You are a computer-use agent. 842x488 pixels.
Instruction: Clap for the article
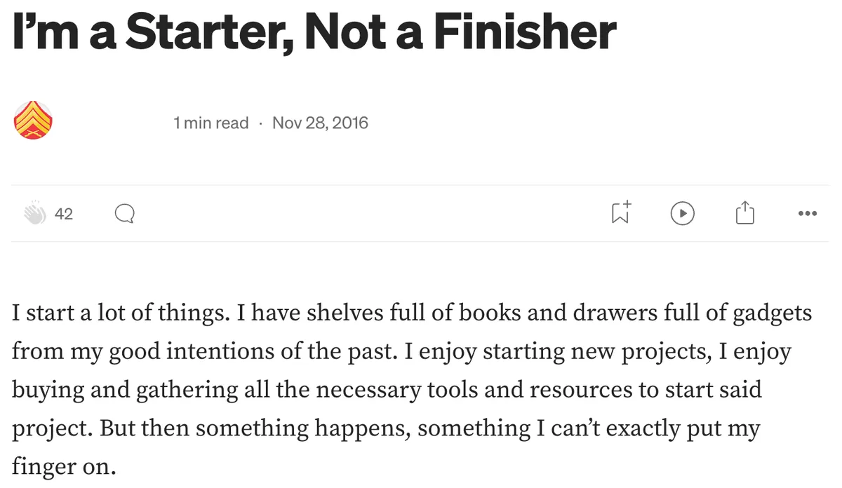coord(34,214)
